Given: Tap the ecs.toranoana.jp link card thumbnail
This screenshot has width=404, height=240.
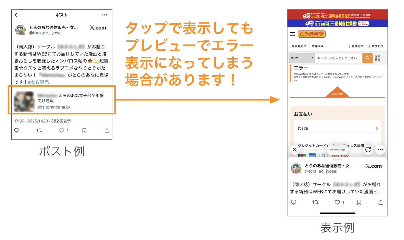Looking at the screenshot, I should tap(24, 102).
